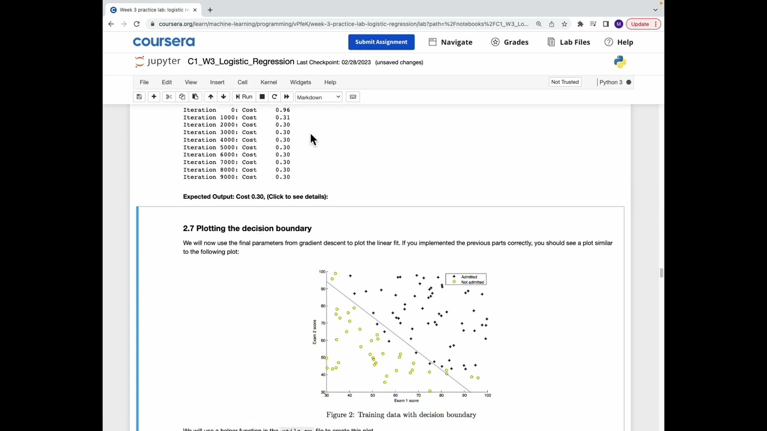
Task: Open the Insert menu
Action: 217,82
